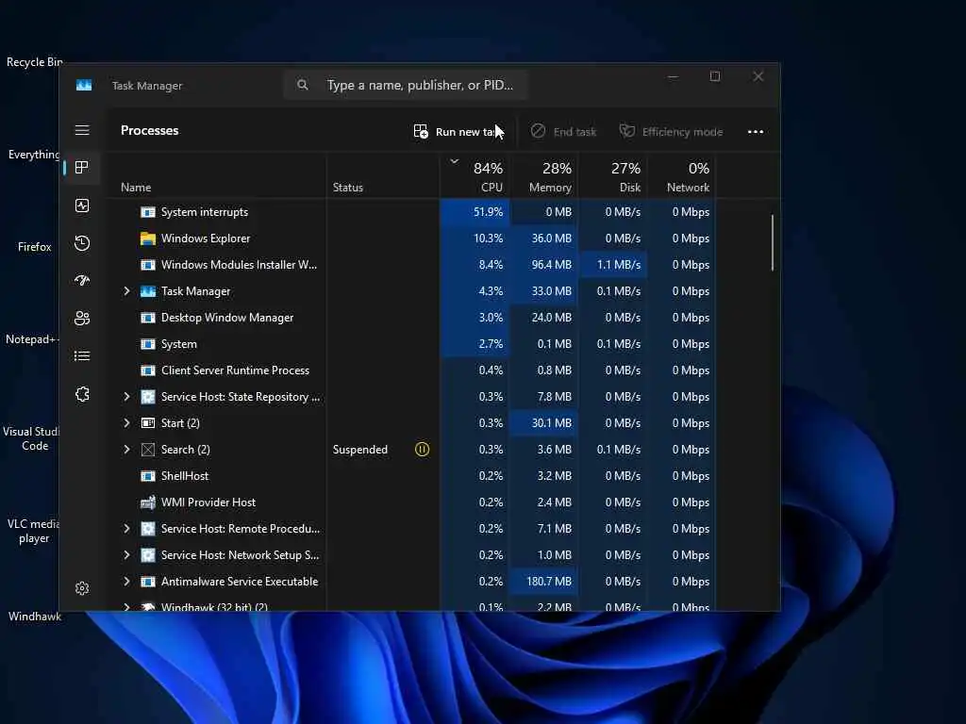
Task: Open the Windhawk desktop shortcut
Action: click(x=35, y=617)
